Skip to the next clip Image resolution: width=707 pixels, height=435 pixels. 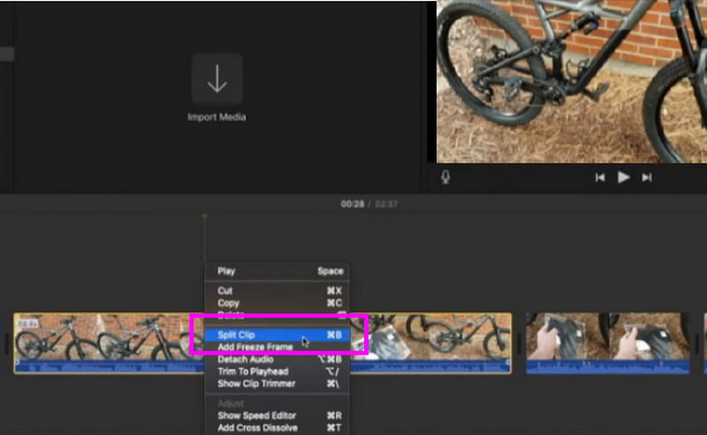point(647,178)
